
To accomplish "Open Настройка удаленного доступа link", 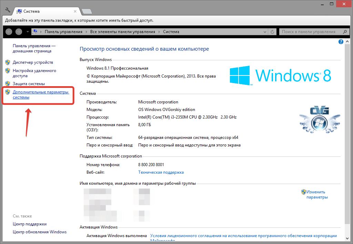I will (34, 73).
